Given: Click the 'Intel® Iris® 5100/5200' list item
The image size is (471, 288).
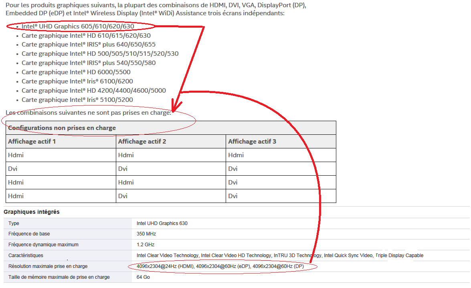Looking at the screenshot, I should [77, 100].
